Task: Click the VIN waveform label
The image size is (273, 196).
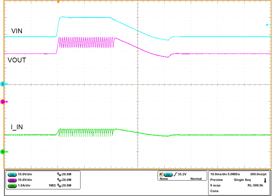Action: coord(17,31)
